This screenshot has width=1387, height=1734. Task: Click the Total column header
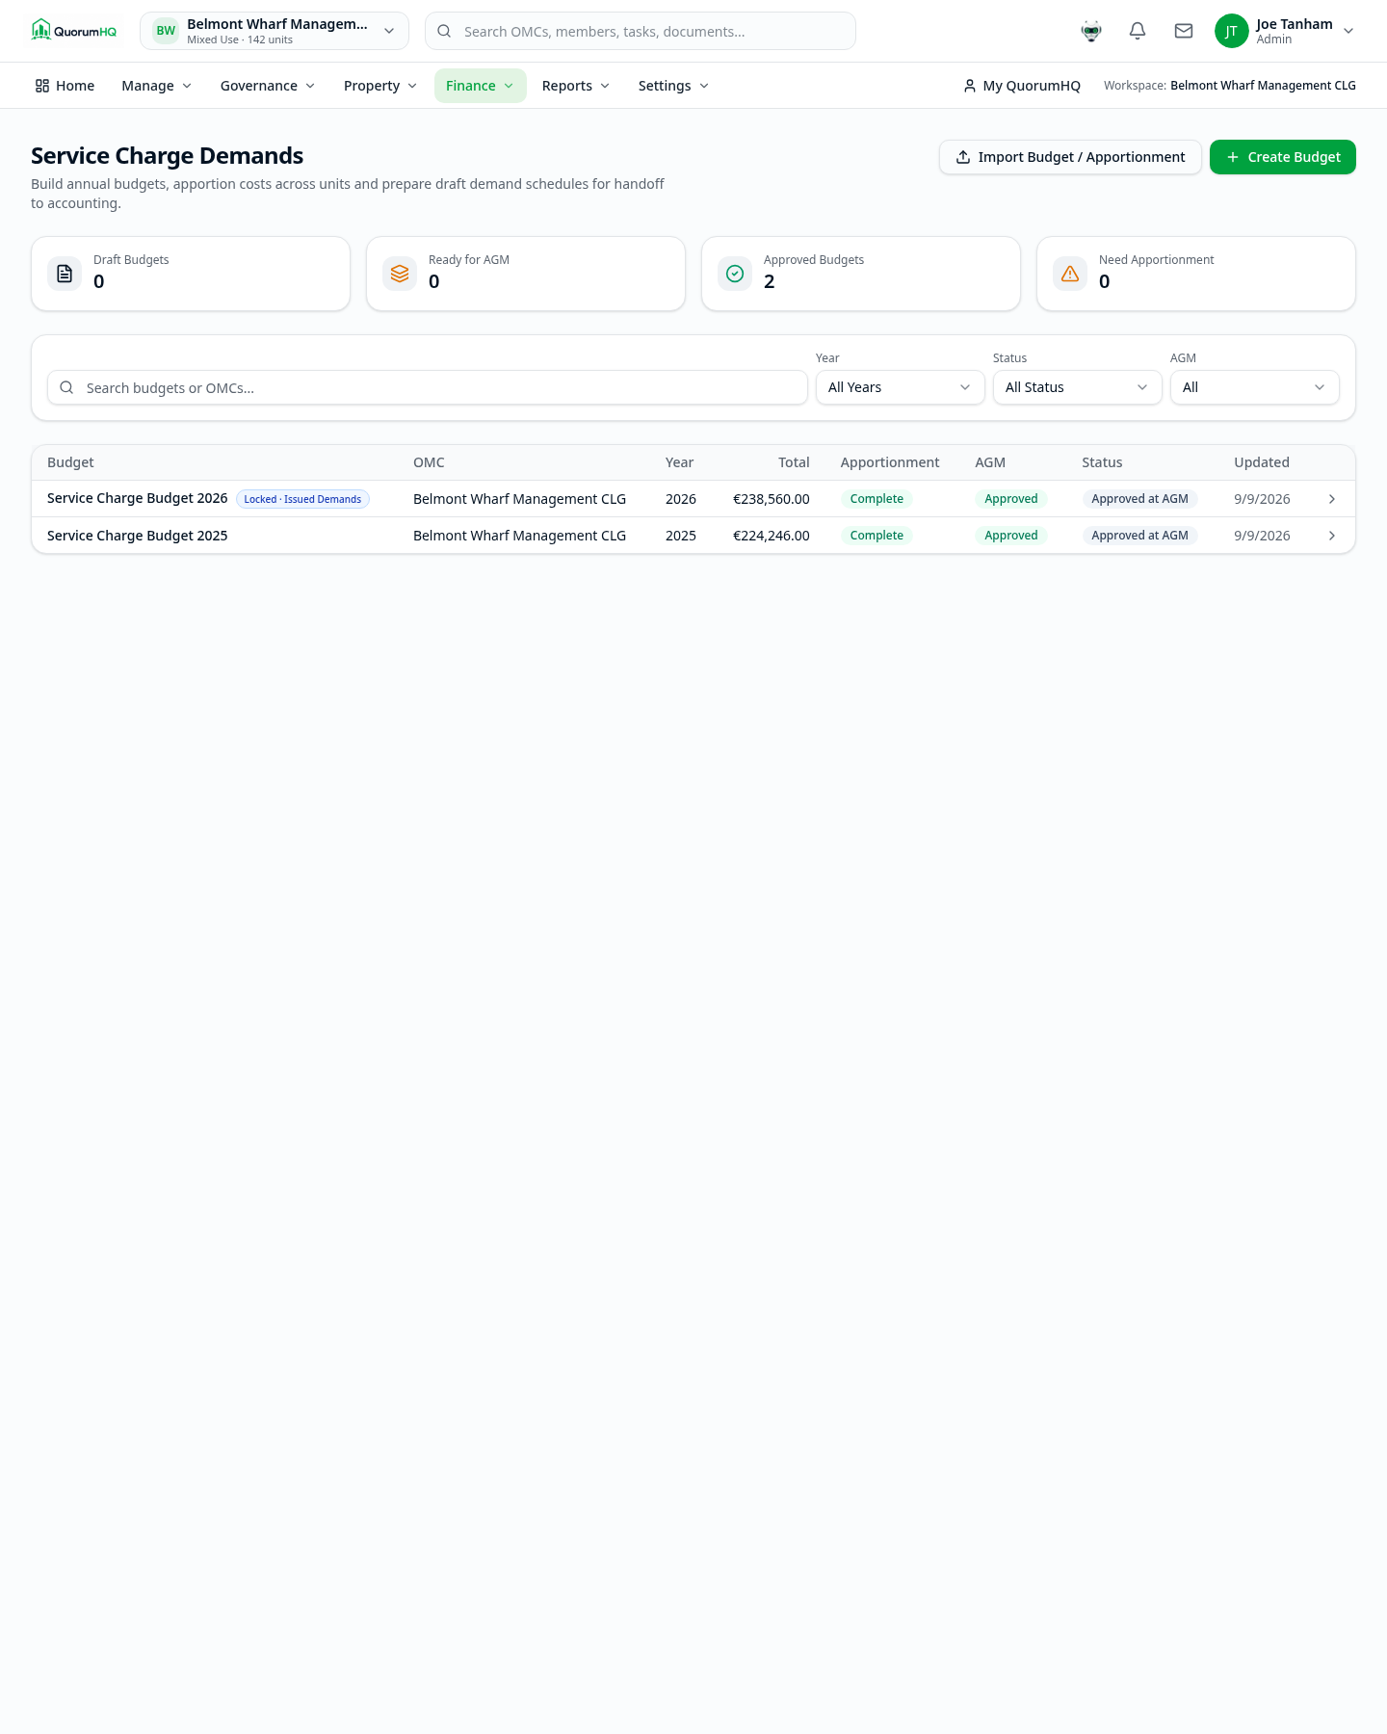coord(794,462)
